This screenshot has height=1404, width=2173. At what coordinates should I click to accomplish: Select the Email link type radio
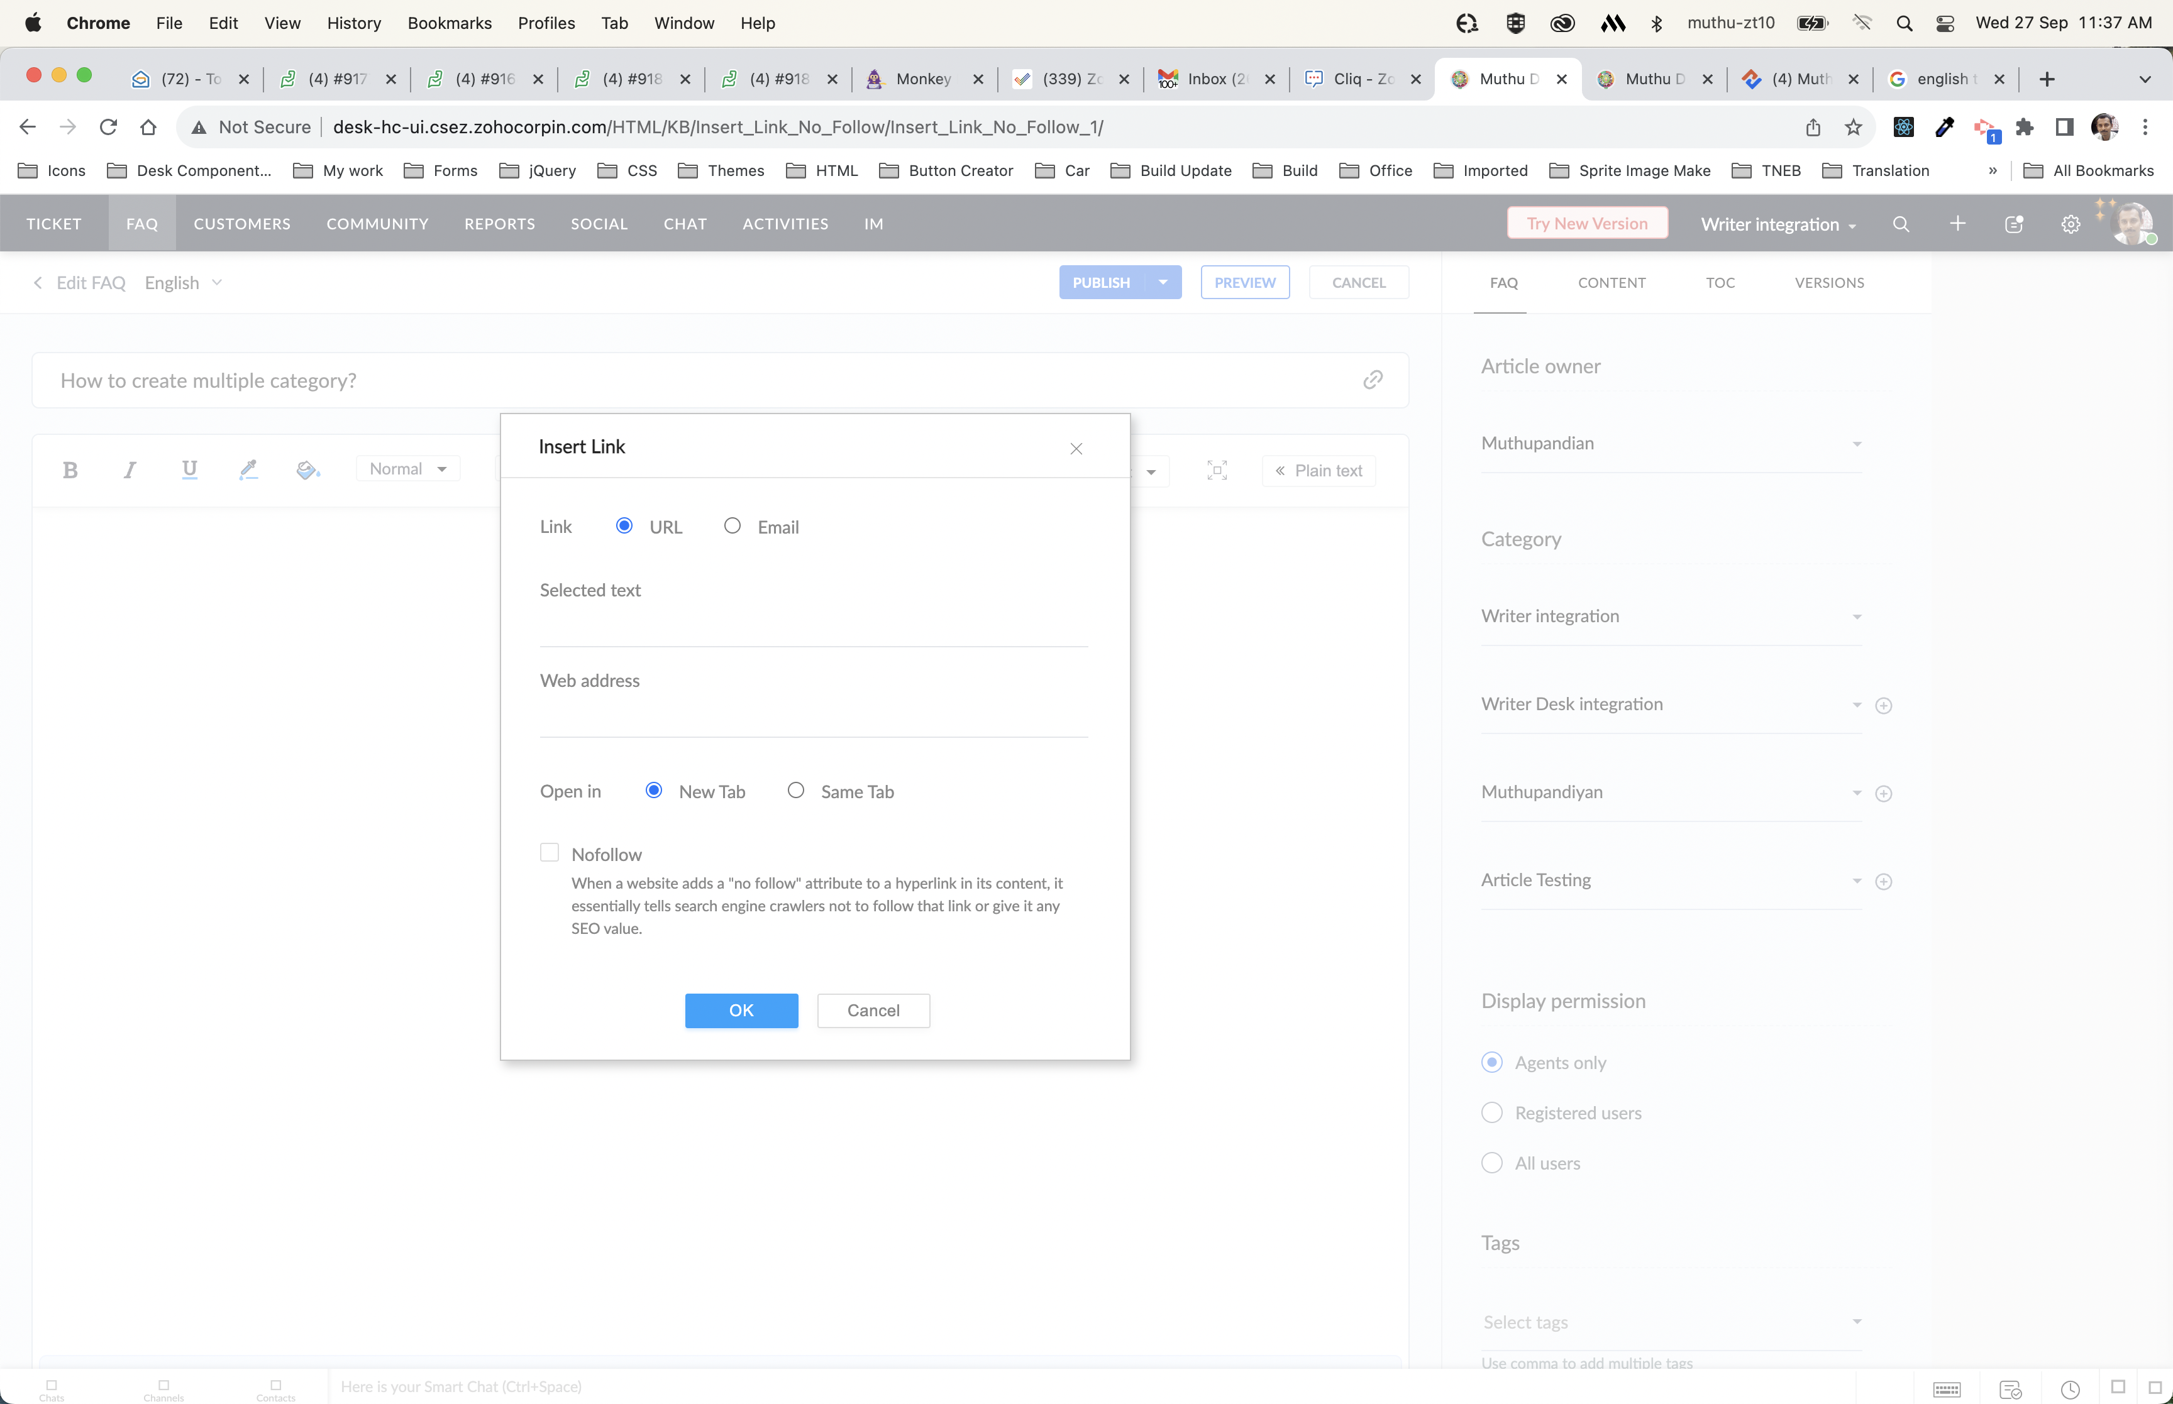tap(733, 526)
